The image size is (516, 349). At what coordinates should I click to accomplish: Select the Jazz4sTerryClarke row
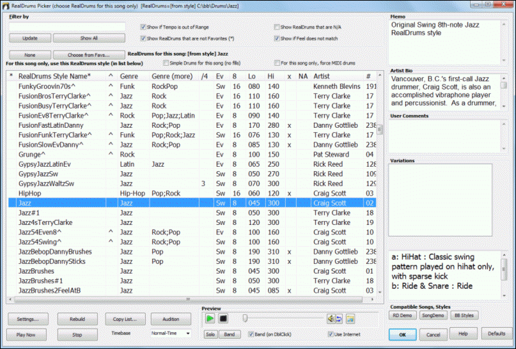point(192,222)
